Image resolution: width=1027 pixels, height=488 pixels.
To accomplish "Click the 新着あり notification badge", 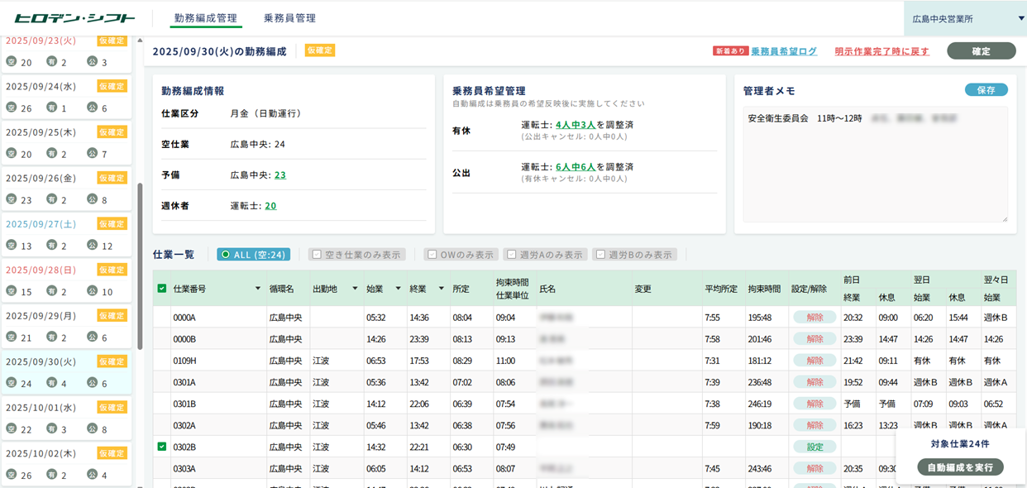I will 730,51.
